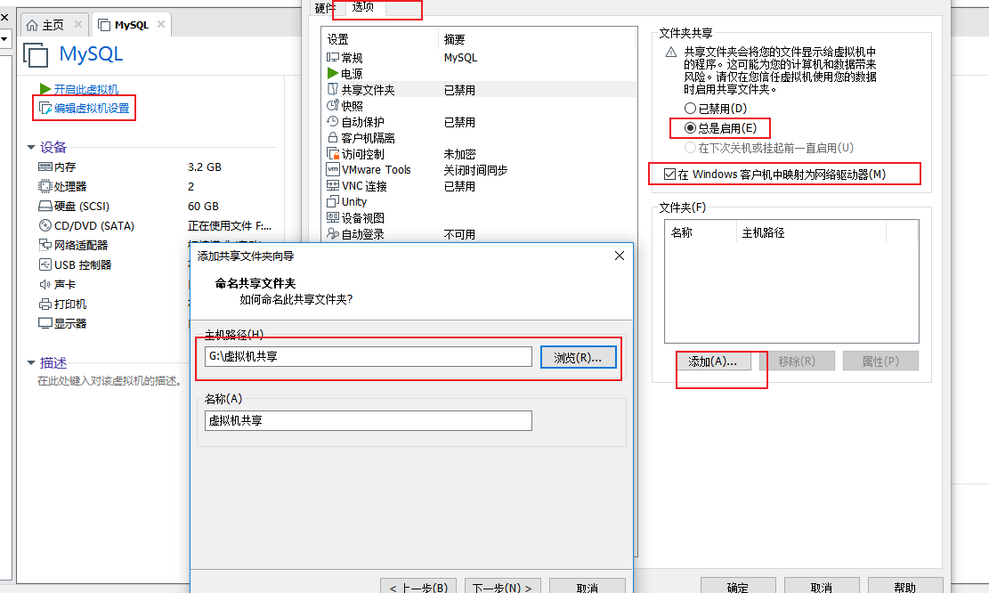Click Power on this virtual machine link
Screen dimensions: 989x593
point(86,90)
